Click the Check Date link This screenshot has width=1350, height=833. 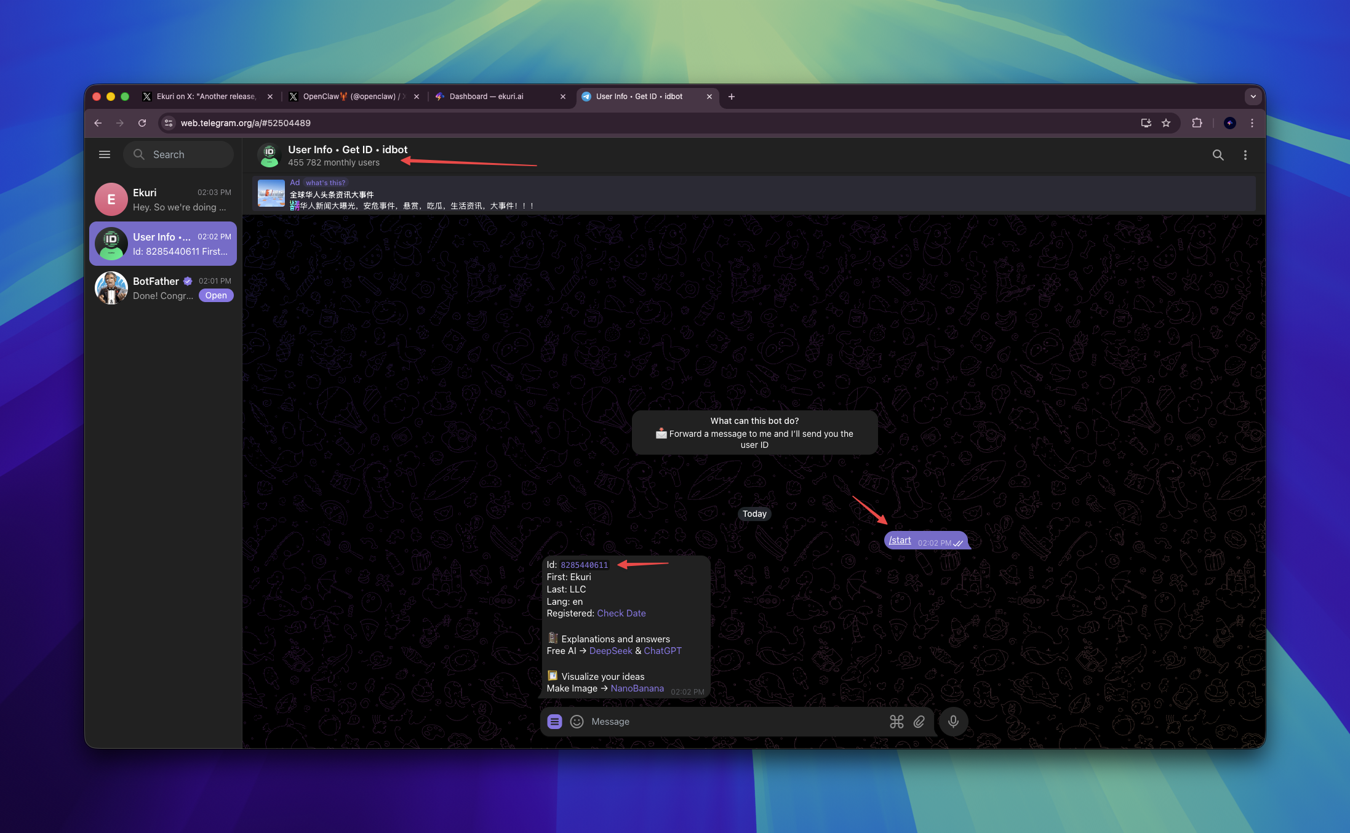coord(621,613)
